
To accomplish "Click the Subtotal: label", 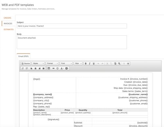I will coord(78,123).
